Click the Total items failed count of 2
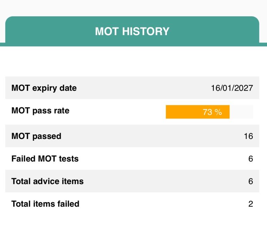Screen dimensions: 267x230 [250, 204]
